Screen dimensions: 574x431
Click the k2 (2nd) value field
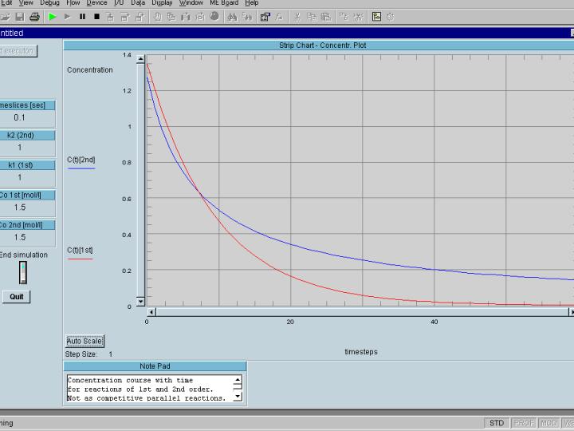(x=20, y=147)
